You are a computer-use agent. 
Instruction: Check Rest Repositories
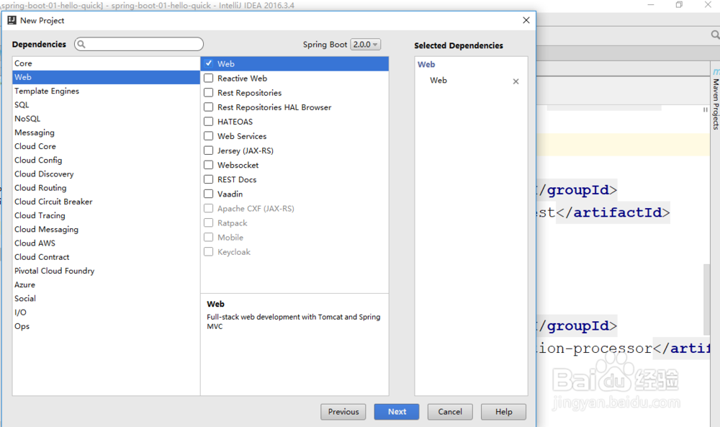[207, 92]
